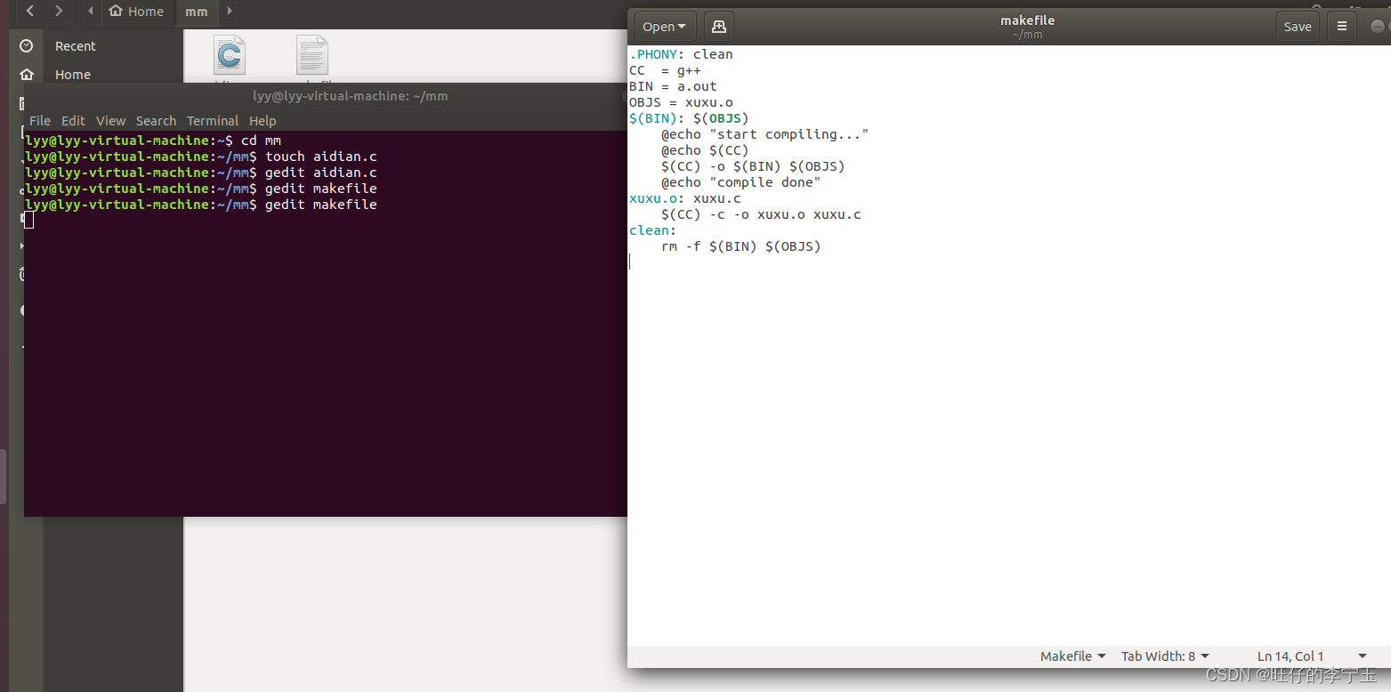Open Recent in Files sidebar
Viewport: 1391px width, 692px height.
tap(76, 46)
